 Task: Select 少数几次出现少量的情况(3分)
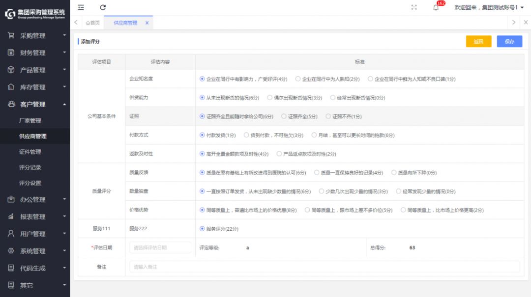tap(353, 191)
